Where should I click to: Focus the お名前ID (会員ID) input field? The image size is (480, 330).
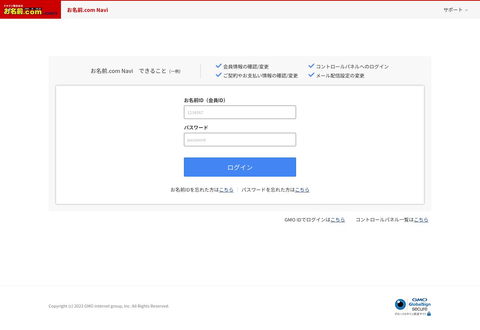240,112
